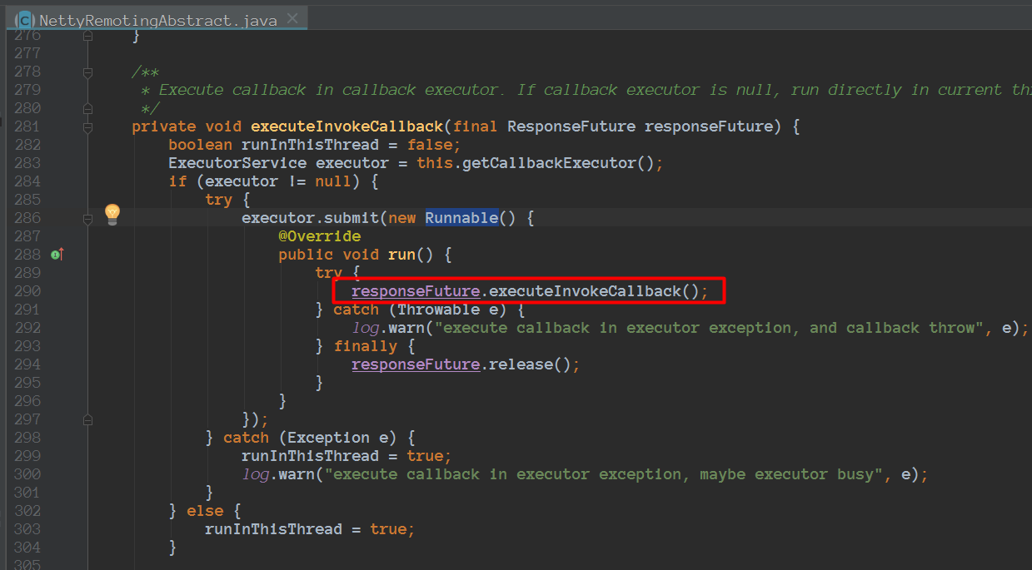Click the ResponseFuture parameter type on line 281
1032x570 pixels.
point(571,126)
